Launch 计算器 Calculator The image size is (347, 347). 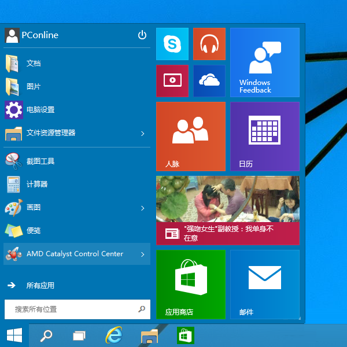pyautogui.click(x=77, y=184)
